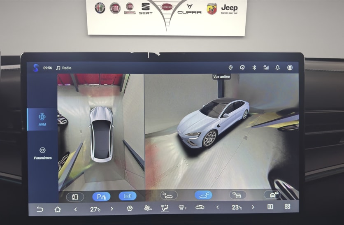Toggle the car side-view camera button
344x225 pixels.
[x=75, y=197]
